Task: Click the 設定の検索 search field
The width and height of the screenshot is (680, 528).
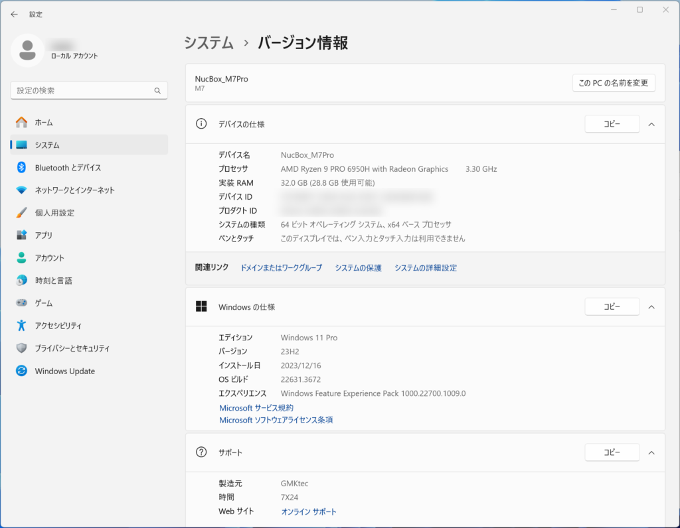Action: [x=89, y=90]
